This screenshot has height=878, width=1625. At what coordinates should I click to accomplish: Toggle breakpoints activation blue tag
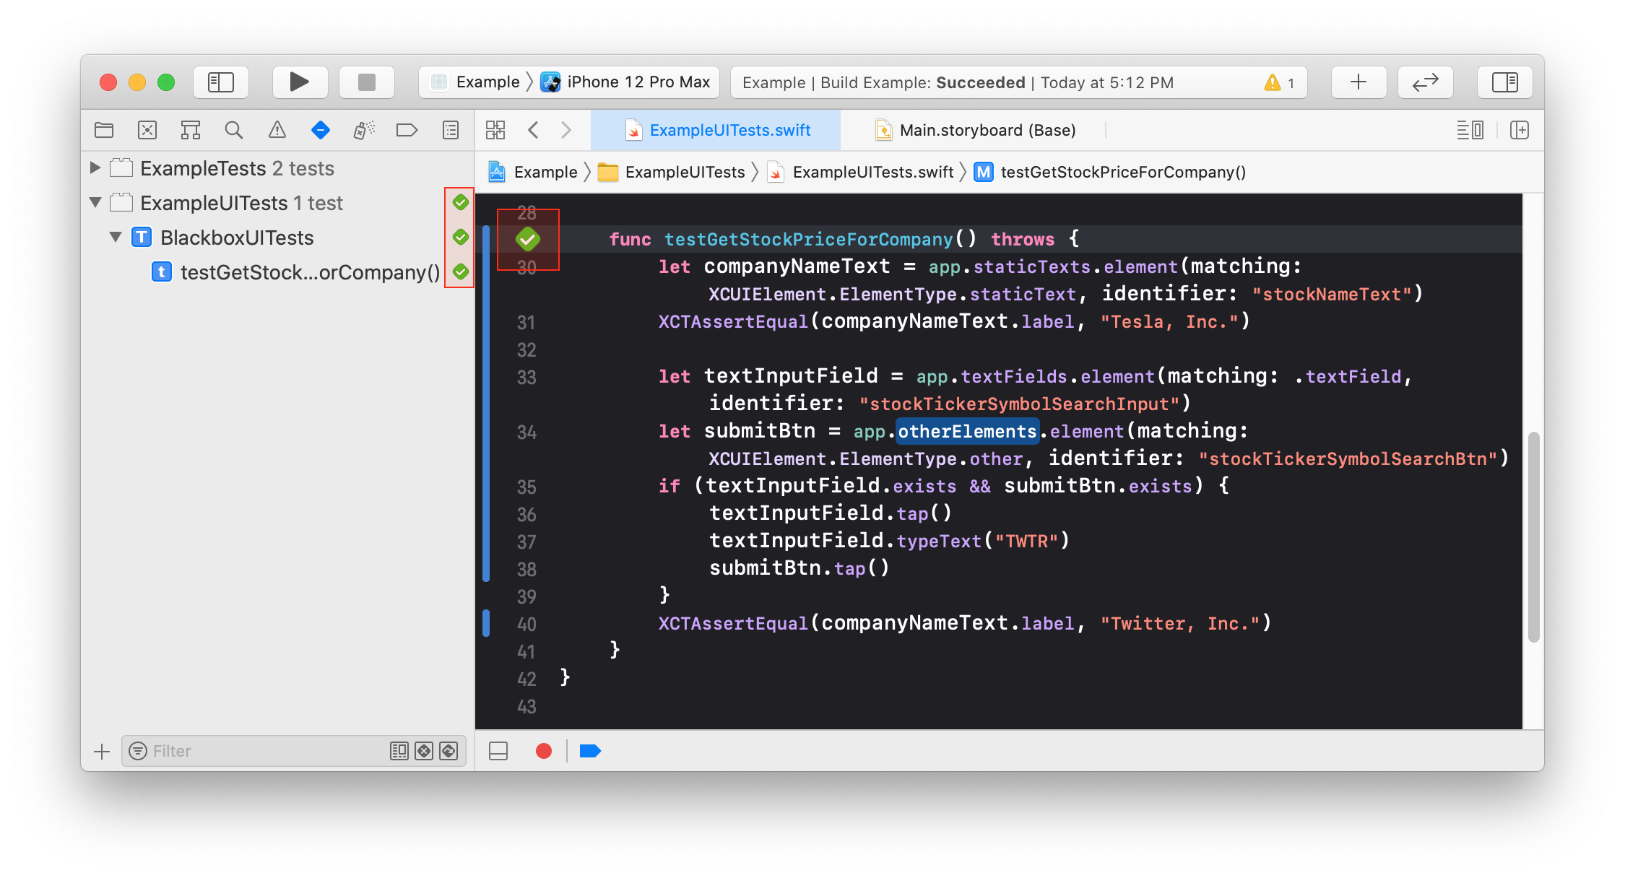(590, 752)
